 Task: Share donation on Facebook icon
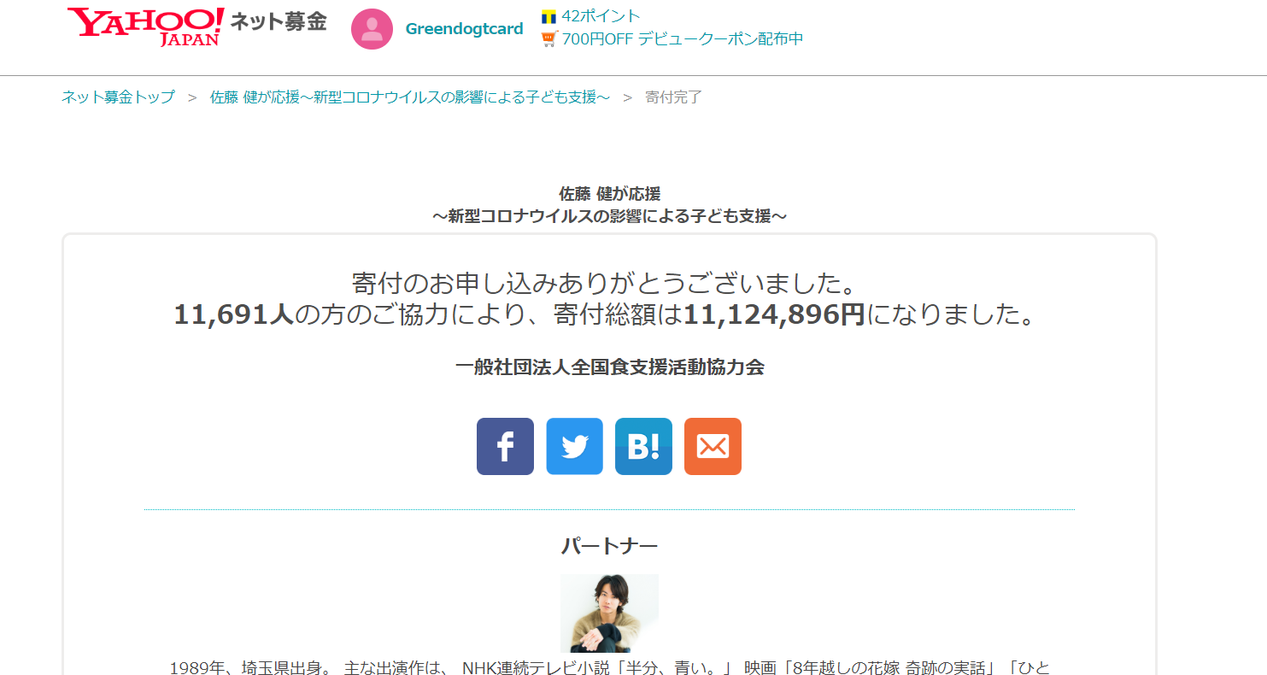[x=505, y=446]
